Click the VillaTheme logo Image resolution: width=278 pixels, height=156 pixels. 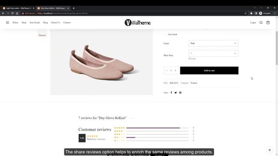(x=138, y=23)
